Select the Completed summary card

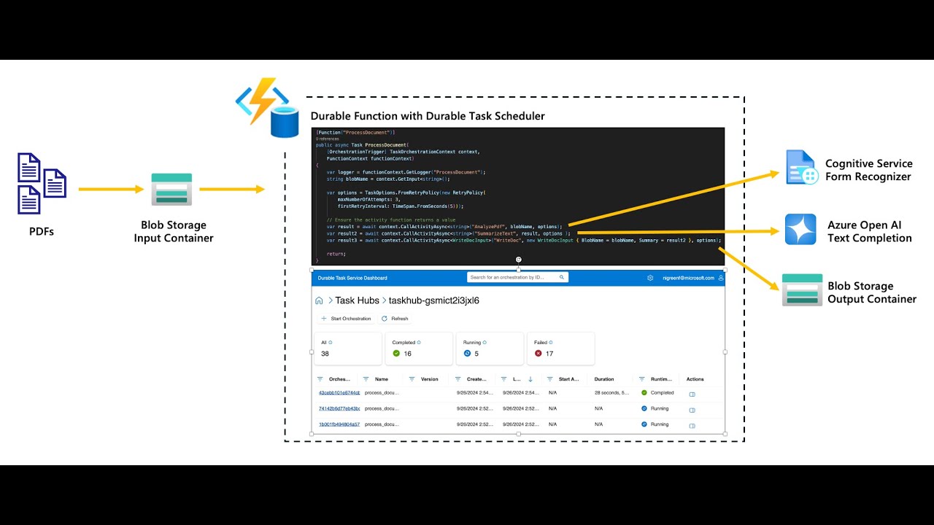[419, 349]
